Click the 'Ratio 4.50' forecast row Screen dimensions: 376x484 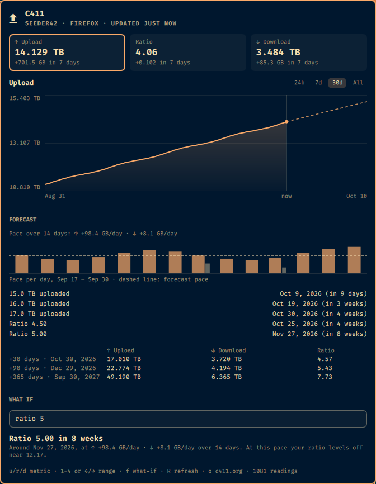pos(188,324)
